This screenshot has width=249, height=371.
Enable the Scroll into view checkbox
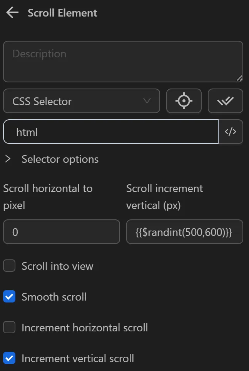tap(9, 266)
